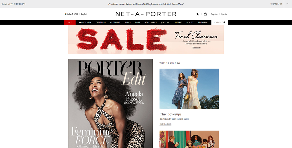The image size is (292, 148).
Task: Click the NET-A-PORTER logo
Action: point(146,14)
